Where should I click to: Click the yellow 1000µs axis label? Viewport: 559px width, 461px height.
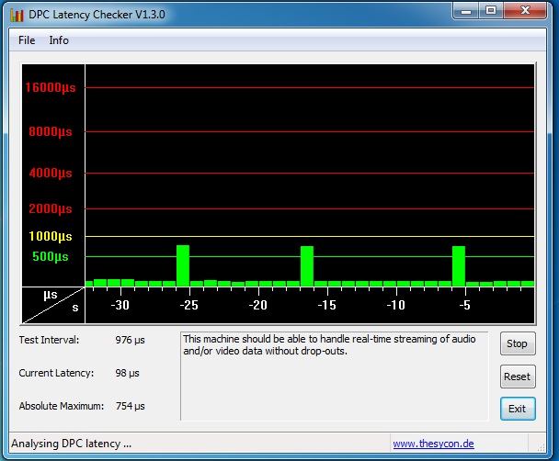pos(51,236)
